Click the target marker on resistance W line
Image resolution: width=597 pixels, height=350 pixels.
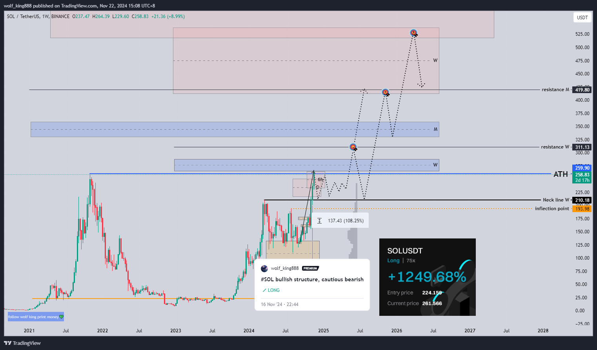tap(353, 147)
